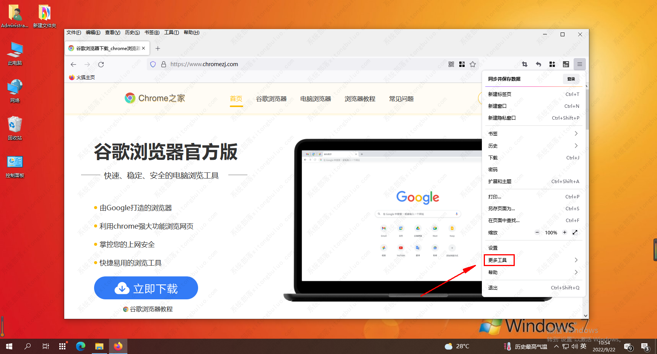Image resolution: width=657 pixels, height=354 pixels.
Task: Click Firefox icon on taskbar
Action: point(118,346)
